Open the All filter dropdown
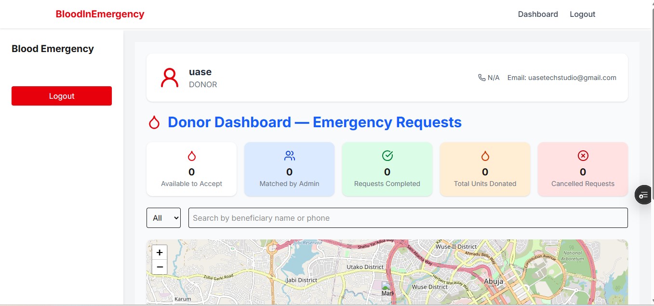The image size is (654, 306). pyautogui.click(x=163, y=218)
